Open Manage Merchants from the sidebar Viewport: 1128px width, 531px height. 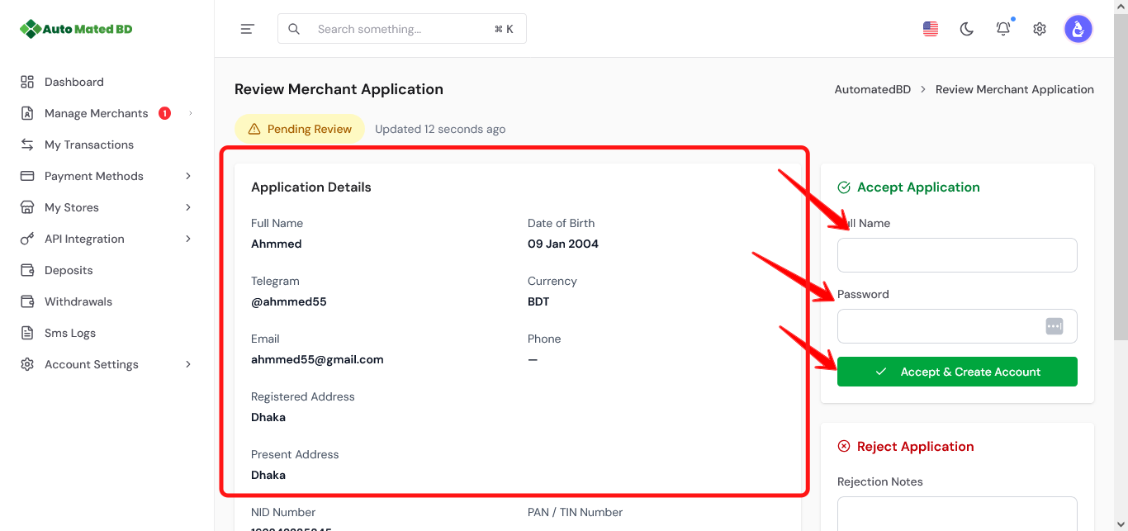[x=96, y=112]
